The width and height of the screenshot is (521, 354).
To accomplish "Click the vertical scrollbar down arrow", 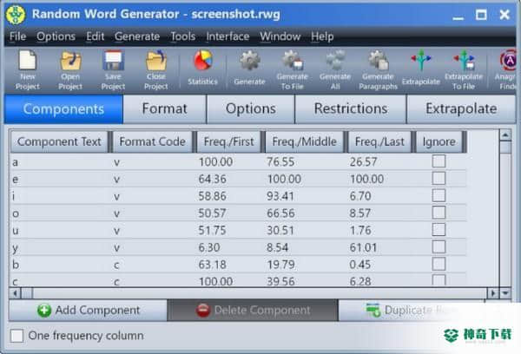I will [505, 293].
